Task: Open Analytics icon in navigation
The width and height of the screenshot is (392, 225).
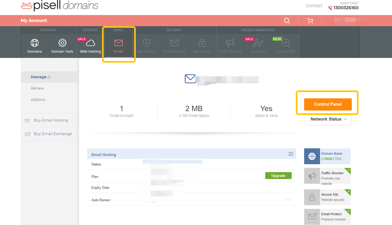Action: coord(258,43)
